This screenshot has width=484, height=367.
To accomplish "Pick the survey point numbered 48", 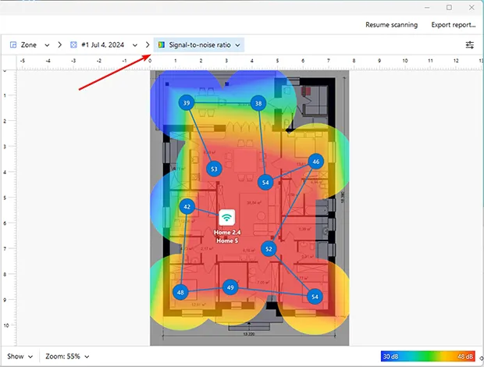I will 181,292.
